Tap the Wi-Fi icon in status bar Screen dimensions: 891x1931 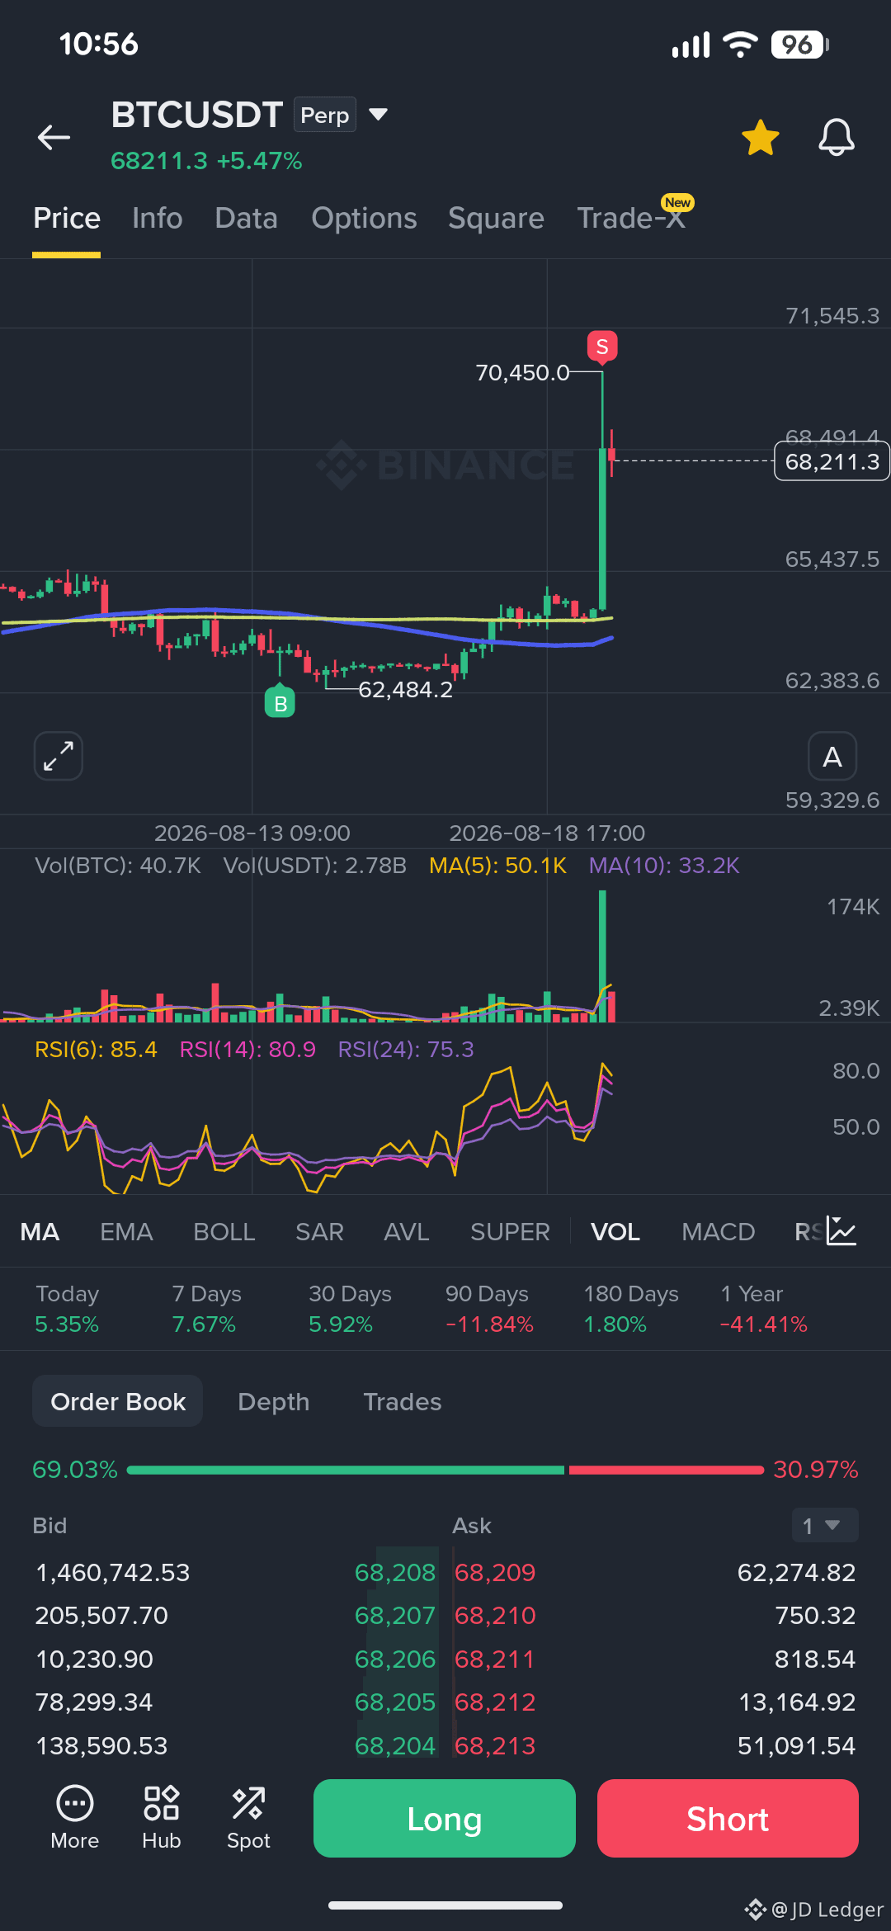coord(740,45)
